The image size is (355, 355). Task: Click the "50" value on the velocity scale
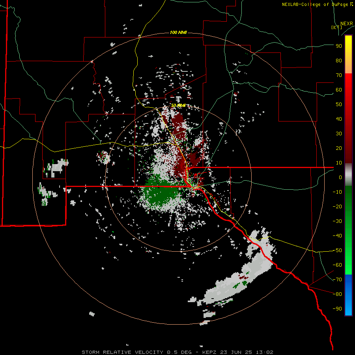coord(339,105)
